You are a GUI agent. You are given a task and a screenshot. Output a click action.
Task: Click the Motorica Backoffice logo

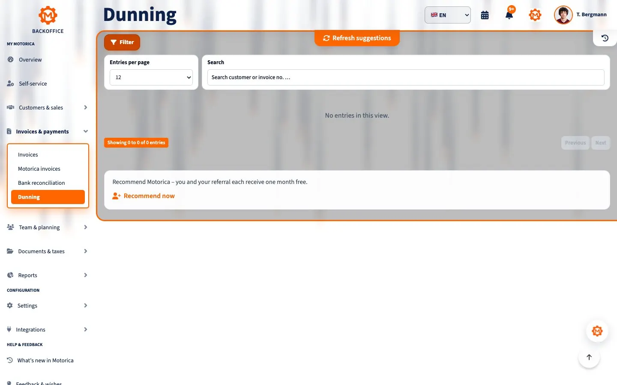point(48,20)
